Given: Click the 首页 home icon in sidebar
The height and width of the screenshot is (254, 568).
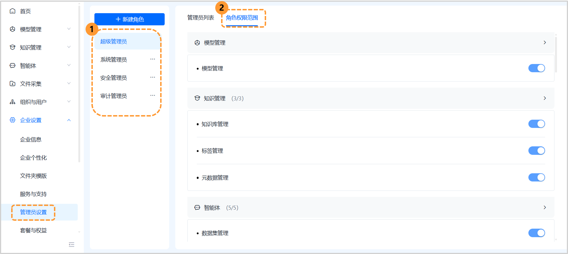Looking at the screenshot, I should click(12, 11).
